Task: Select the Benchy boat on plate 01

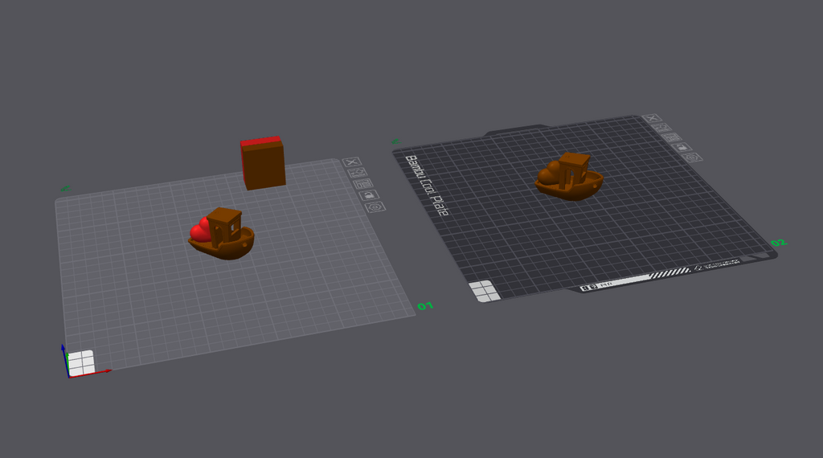Action: (x=227, y=243)
